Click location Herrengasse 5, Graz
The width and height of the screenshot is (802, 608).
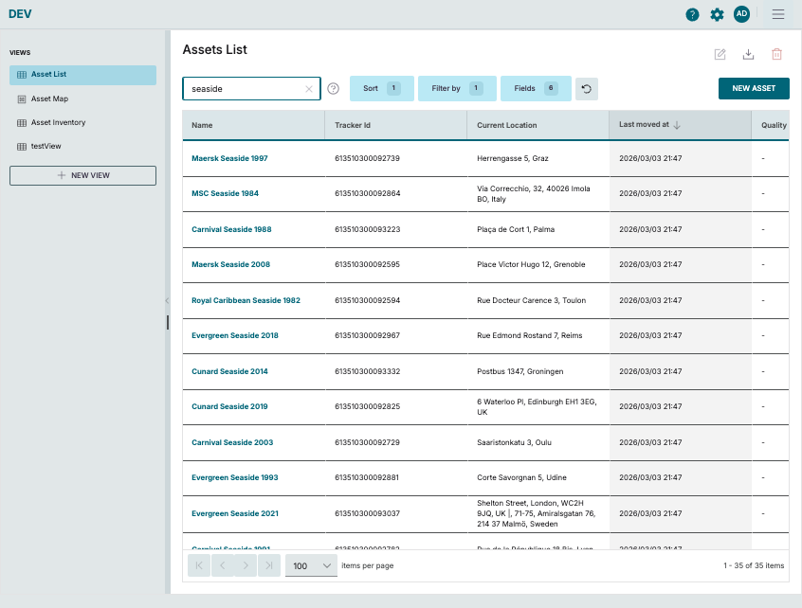513,158
